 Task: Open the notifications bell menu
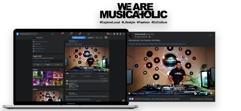coord(120,34)
